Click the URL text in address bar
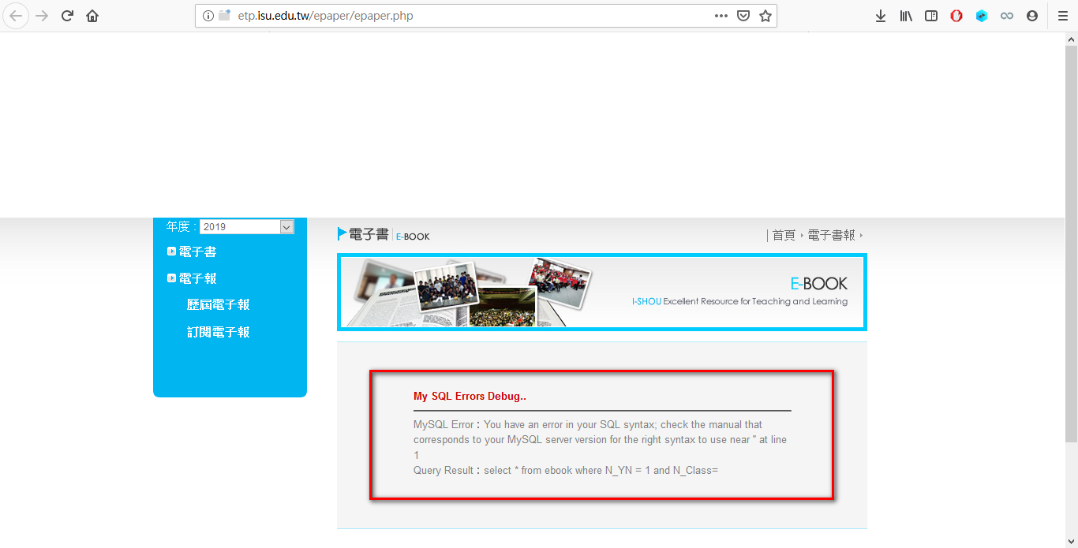1078x548 pixels. click(x=325, y=16)
